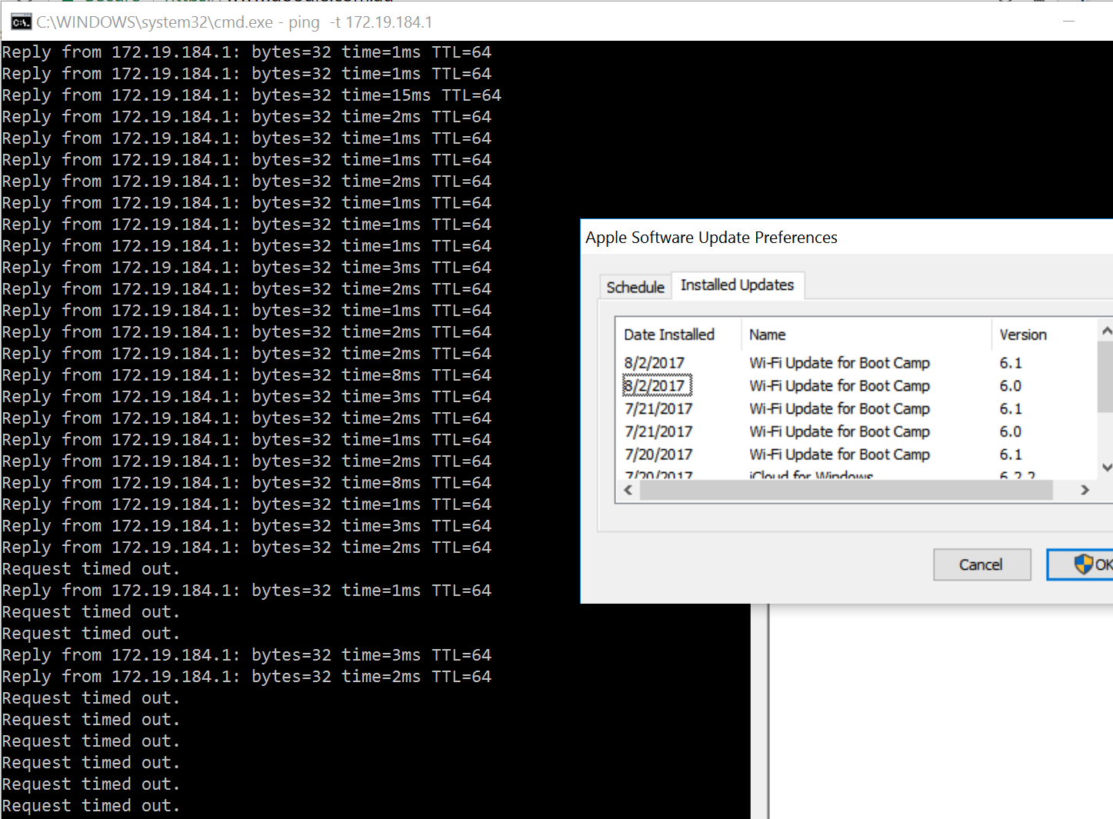Click Wi-Fi Update name in 7/21/2017 version 6.0 row

click(840, 432)
